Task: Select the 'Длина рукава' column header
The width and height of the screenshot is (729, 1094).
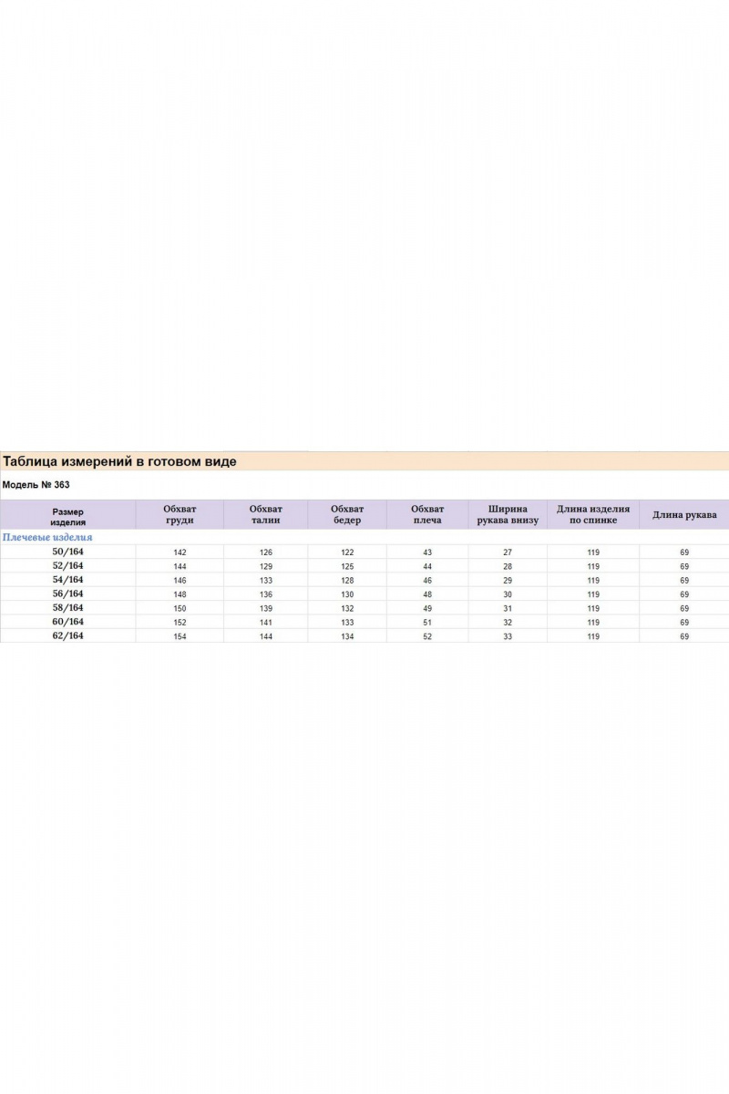Action: tap(683, 515)
